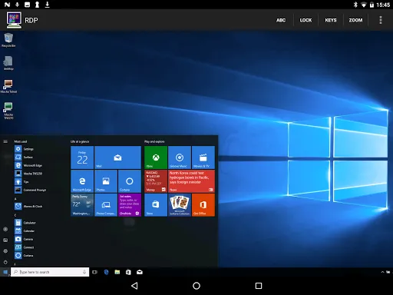This screenshot has width=393, height=295.
Task: Tap the Android back navigation button
Action: [134, 286]
